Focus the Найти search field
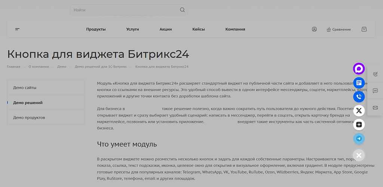Image resolution: width=383 pixels, height=187 pixels. [123, 10]
